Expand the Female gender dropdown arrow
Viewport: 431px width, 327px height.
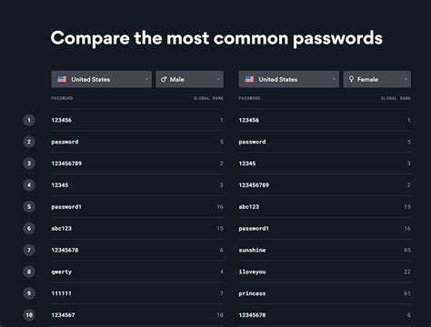(x=406, y=79)
